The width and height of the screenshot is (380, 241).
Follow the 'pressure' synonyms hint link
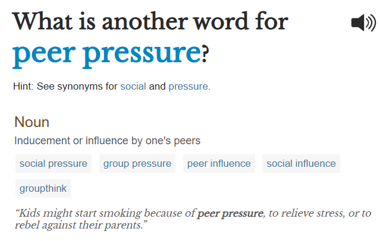click(188, 86)
